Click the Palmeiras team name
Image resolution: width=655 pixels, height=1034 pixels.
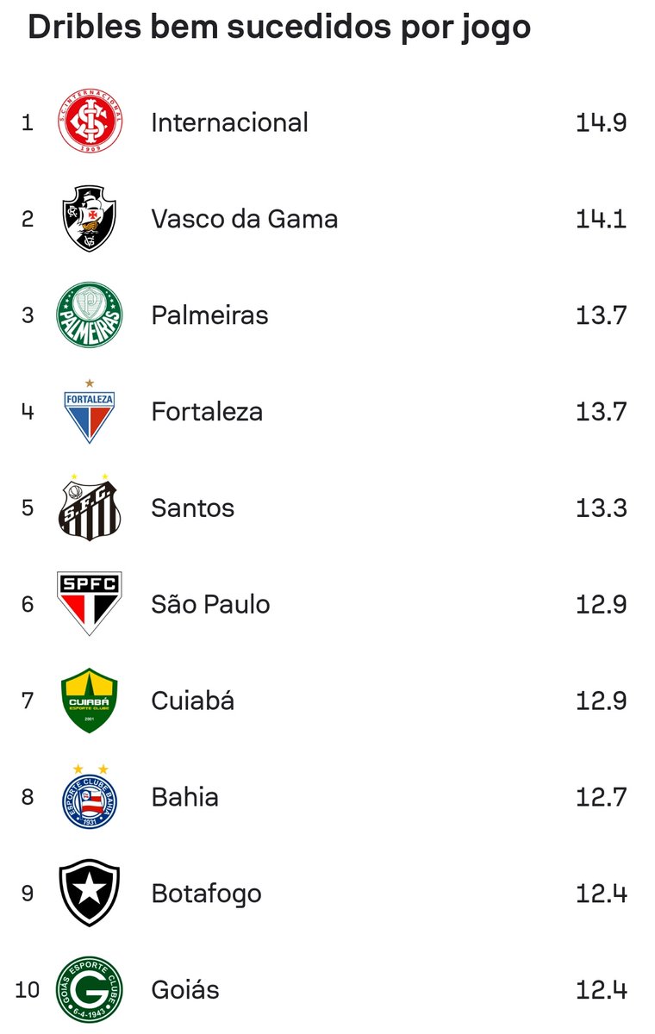click(209, 315)
